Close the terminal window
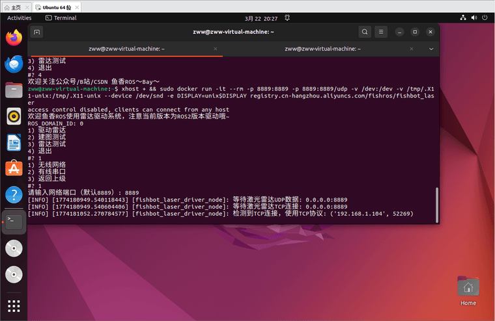The height and width of the screenshot is (321, 495). pyautogui.click(x=431, y=32)
